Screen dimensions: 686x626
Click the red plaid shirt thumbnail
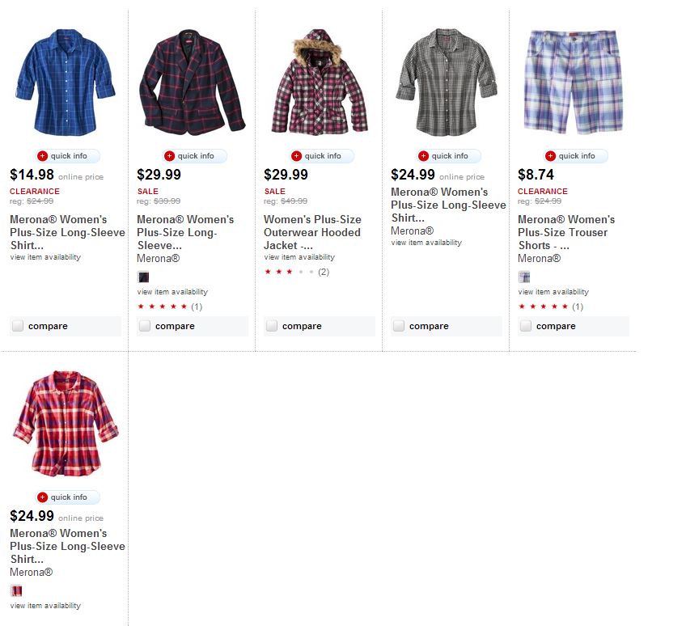pos(65,423)
